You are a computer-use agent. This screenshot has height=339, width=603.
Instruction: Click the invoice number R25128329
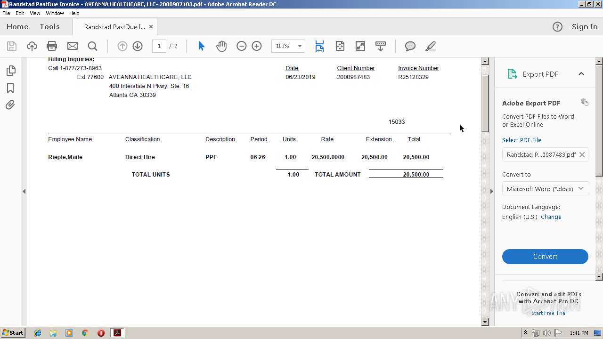point(413,77)
